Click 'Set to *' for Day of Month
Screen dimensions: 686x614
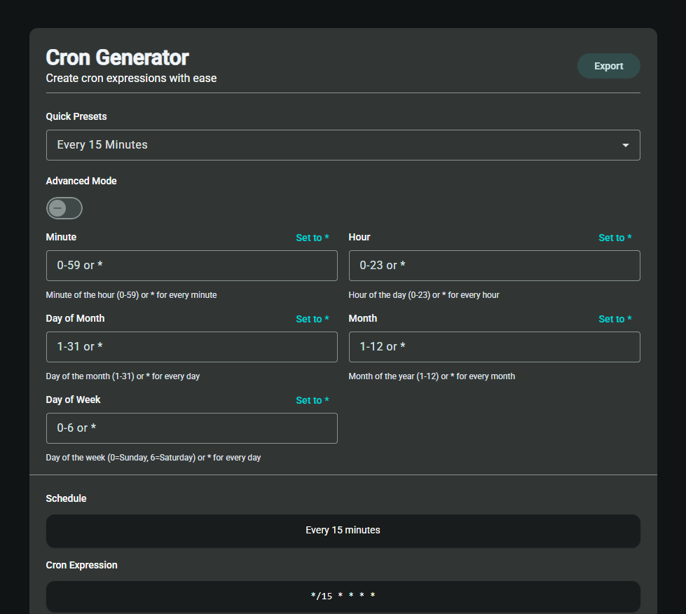click(x=313, y=319)
